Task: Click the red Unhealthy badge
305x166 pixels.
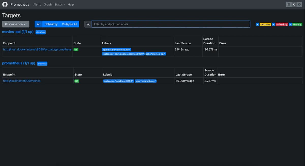Action: click(282, 24)
